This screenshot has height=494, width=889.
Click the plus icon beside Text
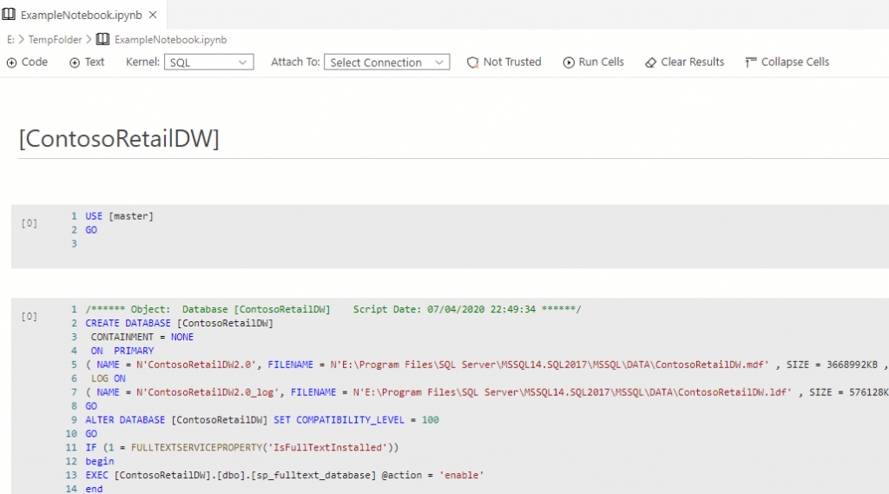coord(75,63)
